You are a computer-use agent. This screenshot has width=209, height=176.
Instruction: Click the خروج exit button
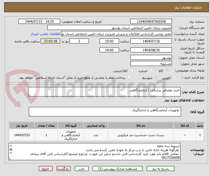[x=46, y=169]
